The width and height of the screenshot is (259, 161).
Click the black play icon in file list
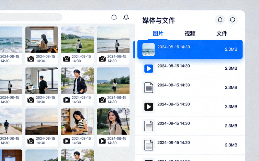click(149, 107)
